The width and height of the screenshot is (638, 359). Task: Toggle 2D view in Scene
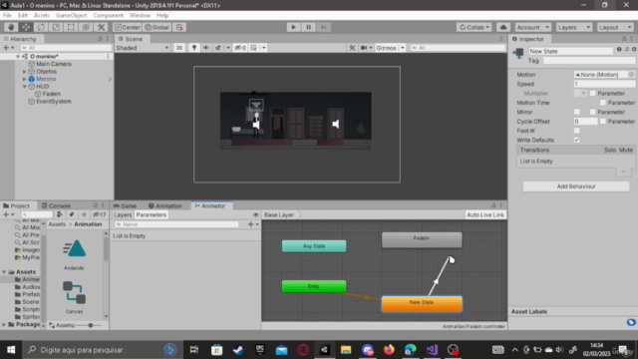179,48
